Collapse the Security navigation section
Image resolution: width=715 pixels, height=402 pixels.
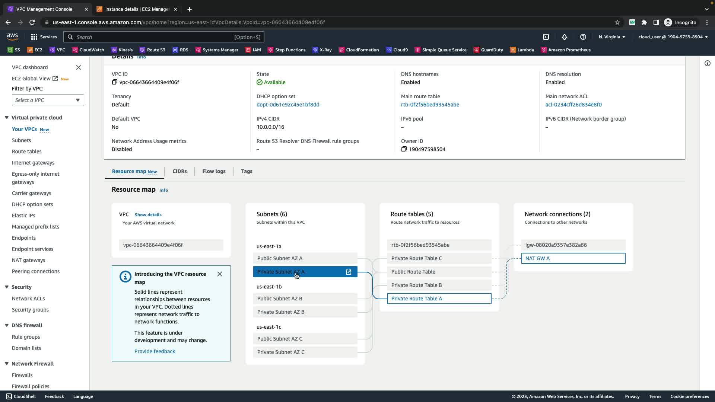click(7, 287)
